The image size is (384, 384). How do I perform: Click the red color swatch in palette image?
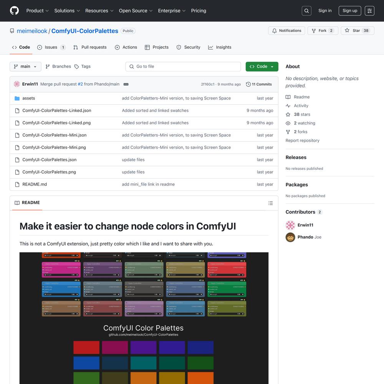pyautogui.click(x=86, y=347)
